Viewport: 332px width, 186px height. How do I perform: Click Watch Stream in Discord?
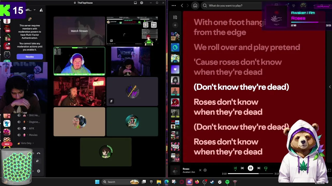(x=79, y=31)
